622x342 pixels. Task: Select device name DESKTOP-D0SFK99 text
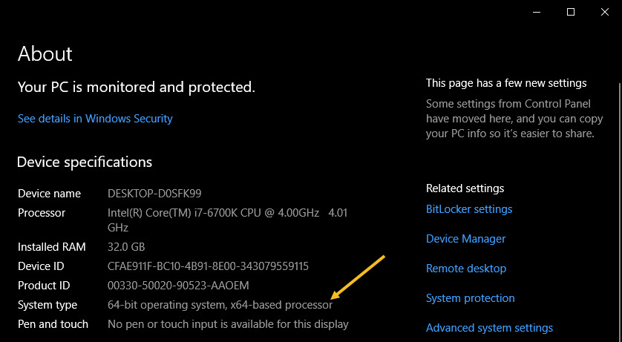tap(154, 194)
